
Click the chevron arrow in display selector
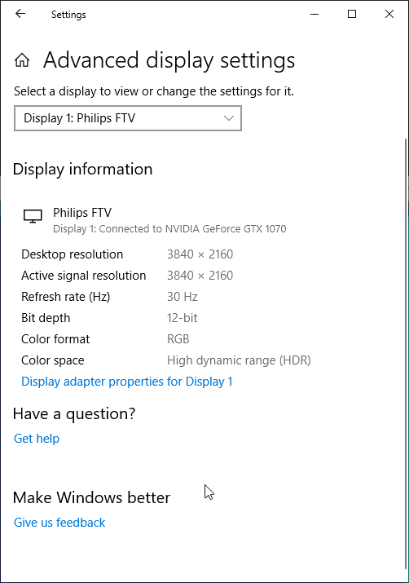[x=229, y=118]
